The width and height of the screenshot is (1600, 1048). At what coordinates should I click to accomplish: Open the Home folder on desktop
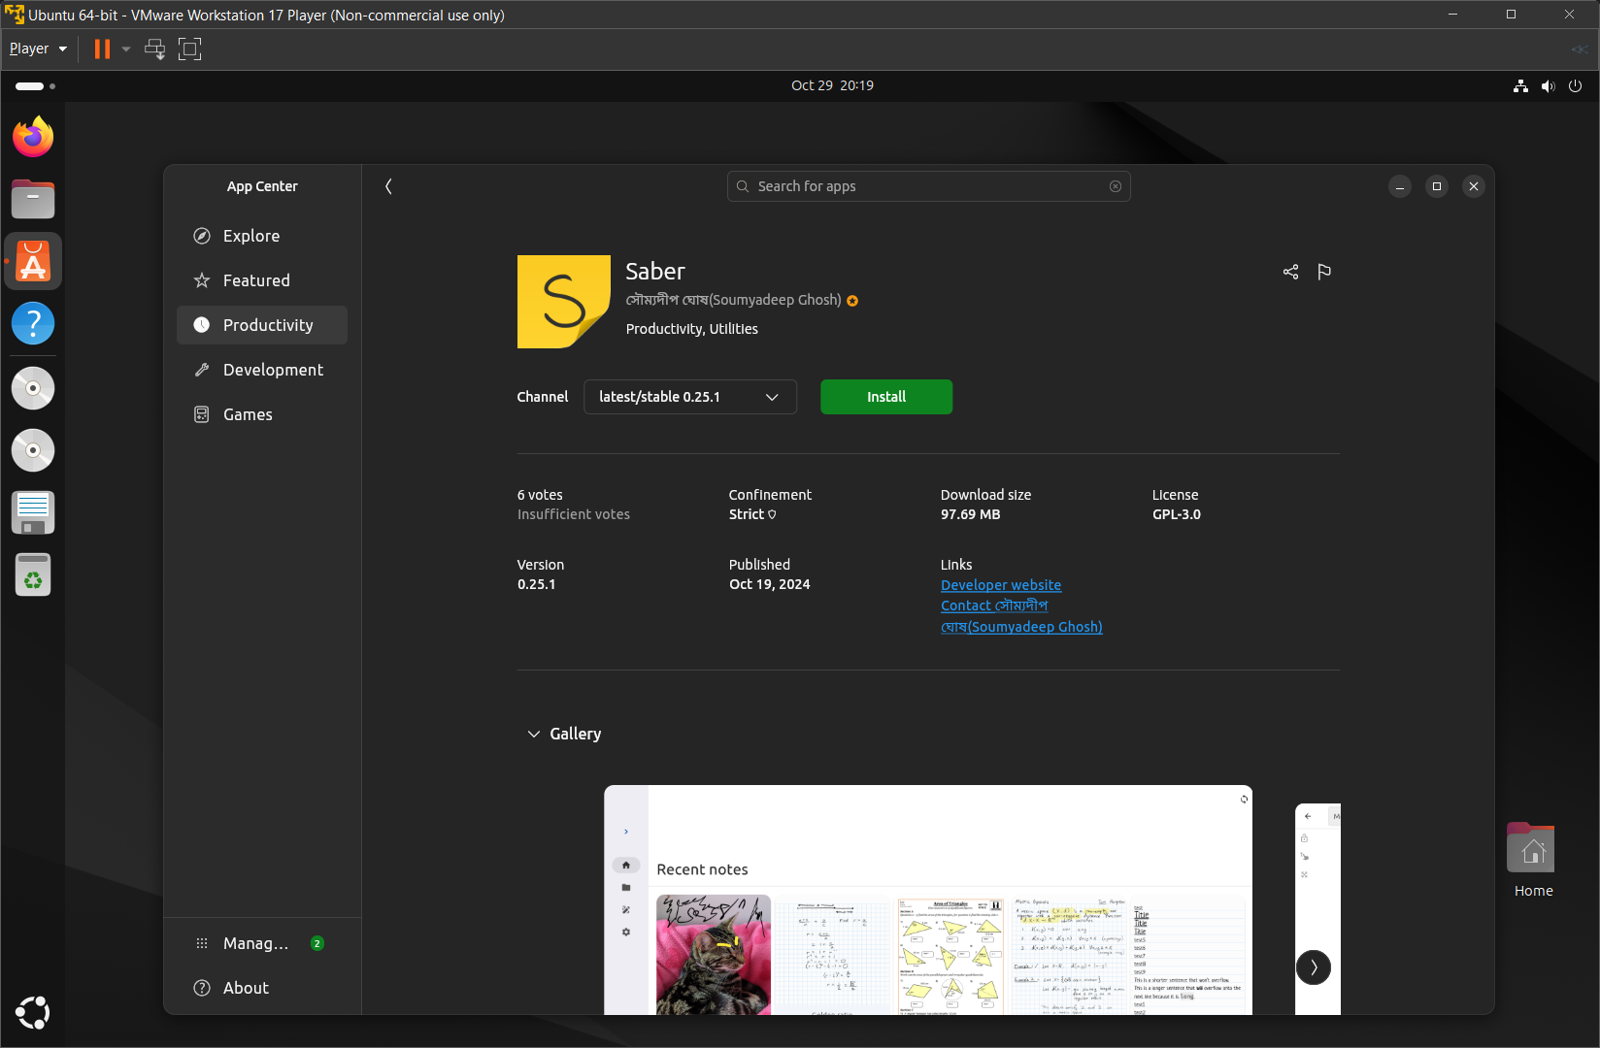pos(1533,861)
